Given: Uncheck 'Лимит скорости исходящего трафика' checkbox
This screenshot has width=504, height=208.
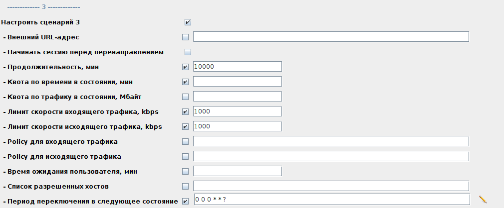Looking at the screenshot, I should (x=186, y=126).
